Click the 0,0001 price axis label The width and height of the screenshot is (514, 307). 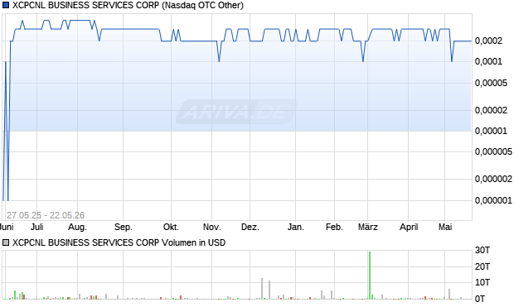(488, 61)
